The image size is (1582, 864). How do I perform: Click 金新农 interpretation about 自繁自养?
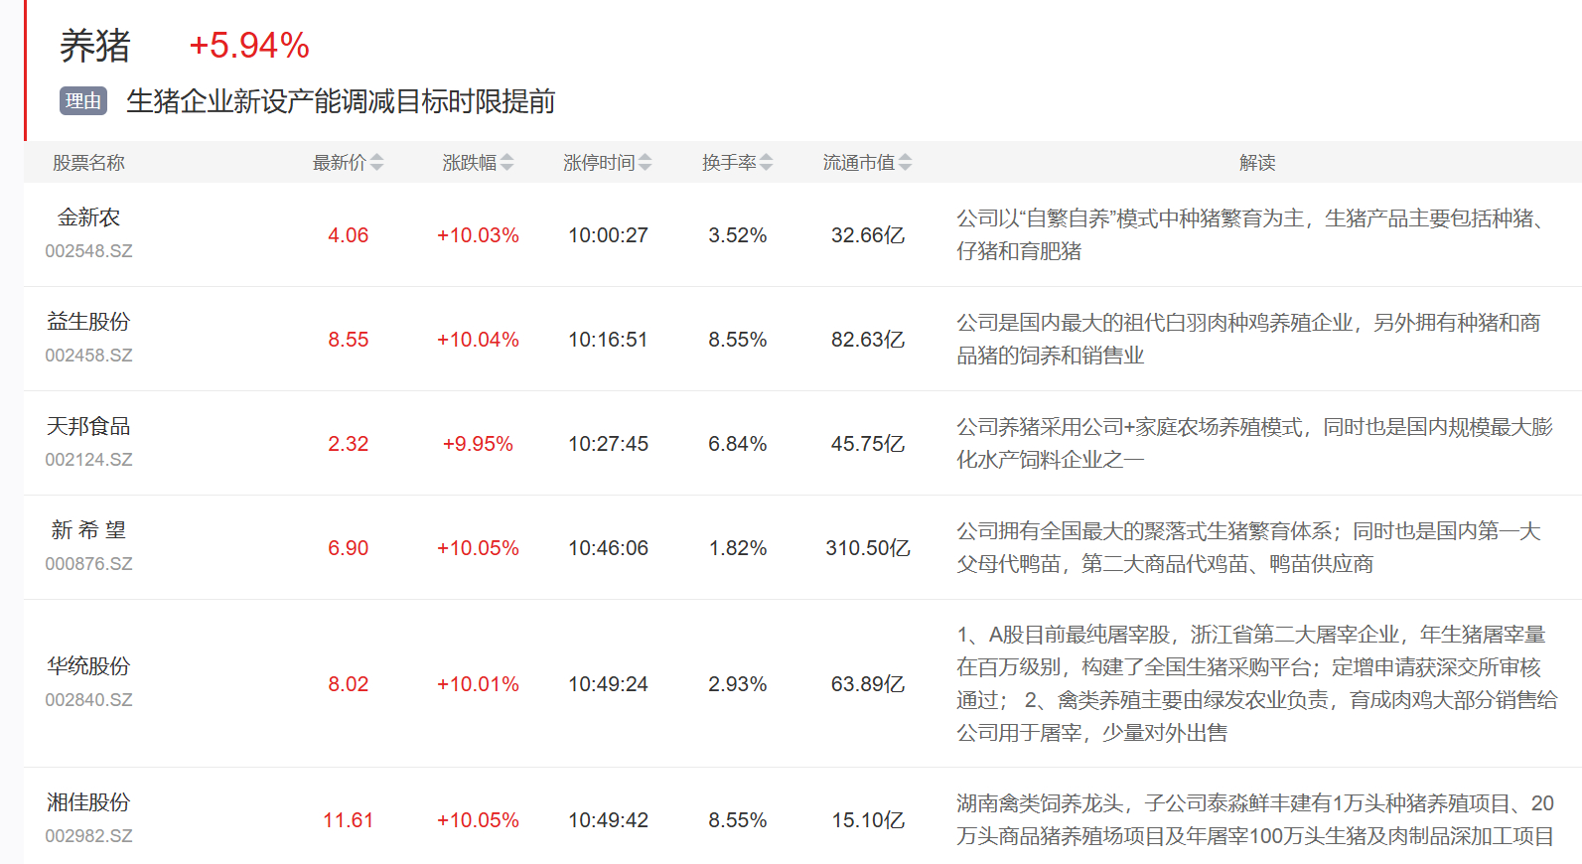(x=1253, y=234)
